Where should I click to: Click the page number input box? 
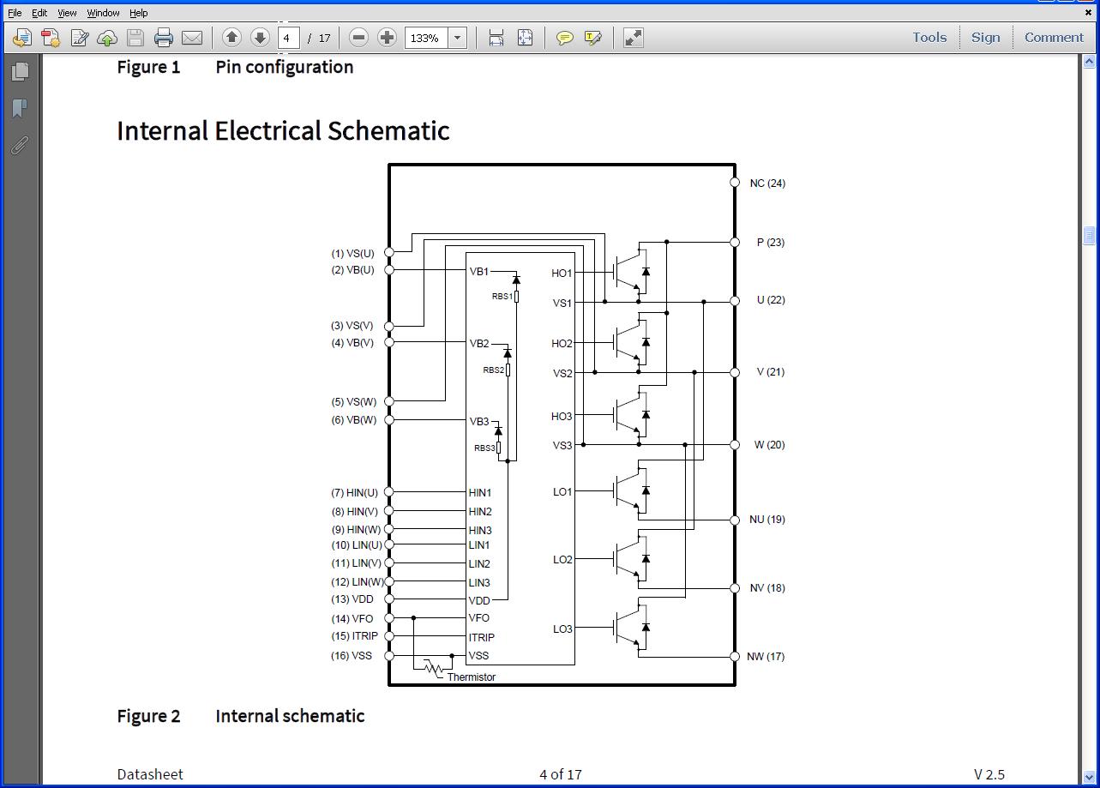coord(289,38)
